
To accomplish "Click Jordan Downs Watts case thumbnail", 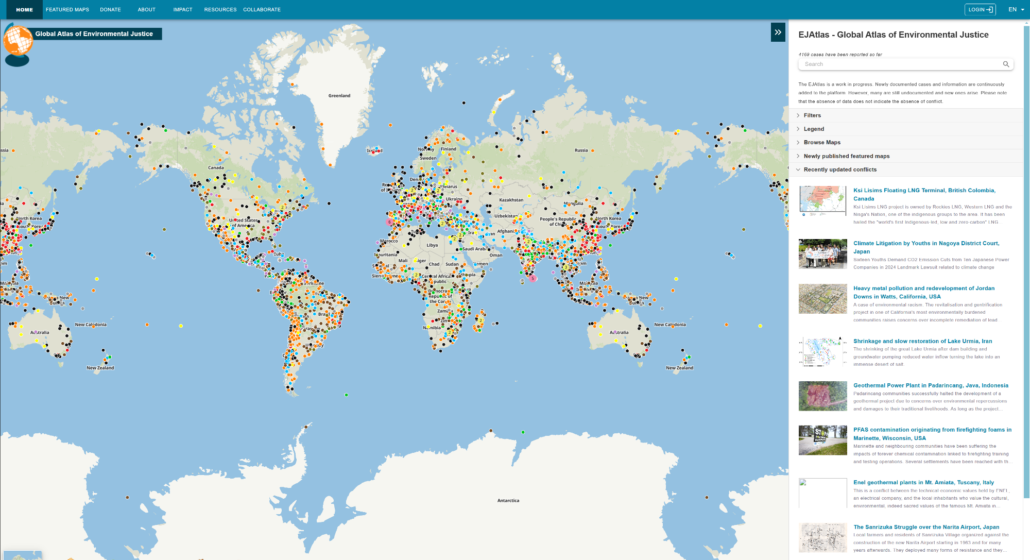I will click(822, 299).
